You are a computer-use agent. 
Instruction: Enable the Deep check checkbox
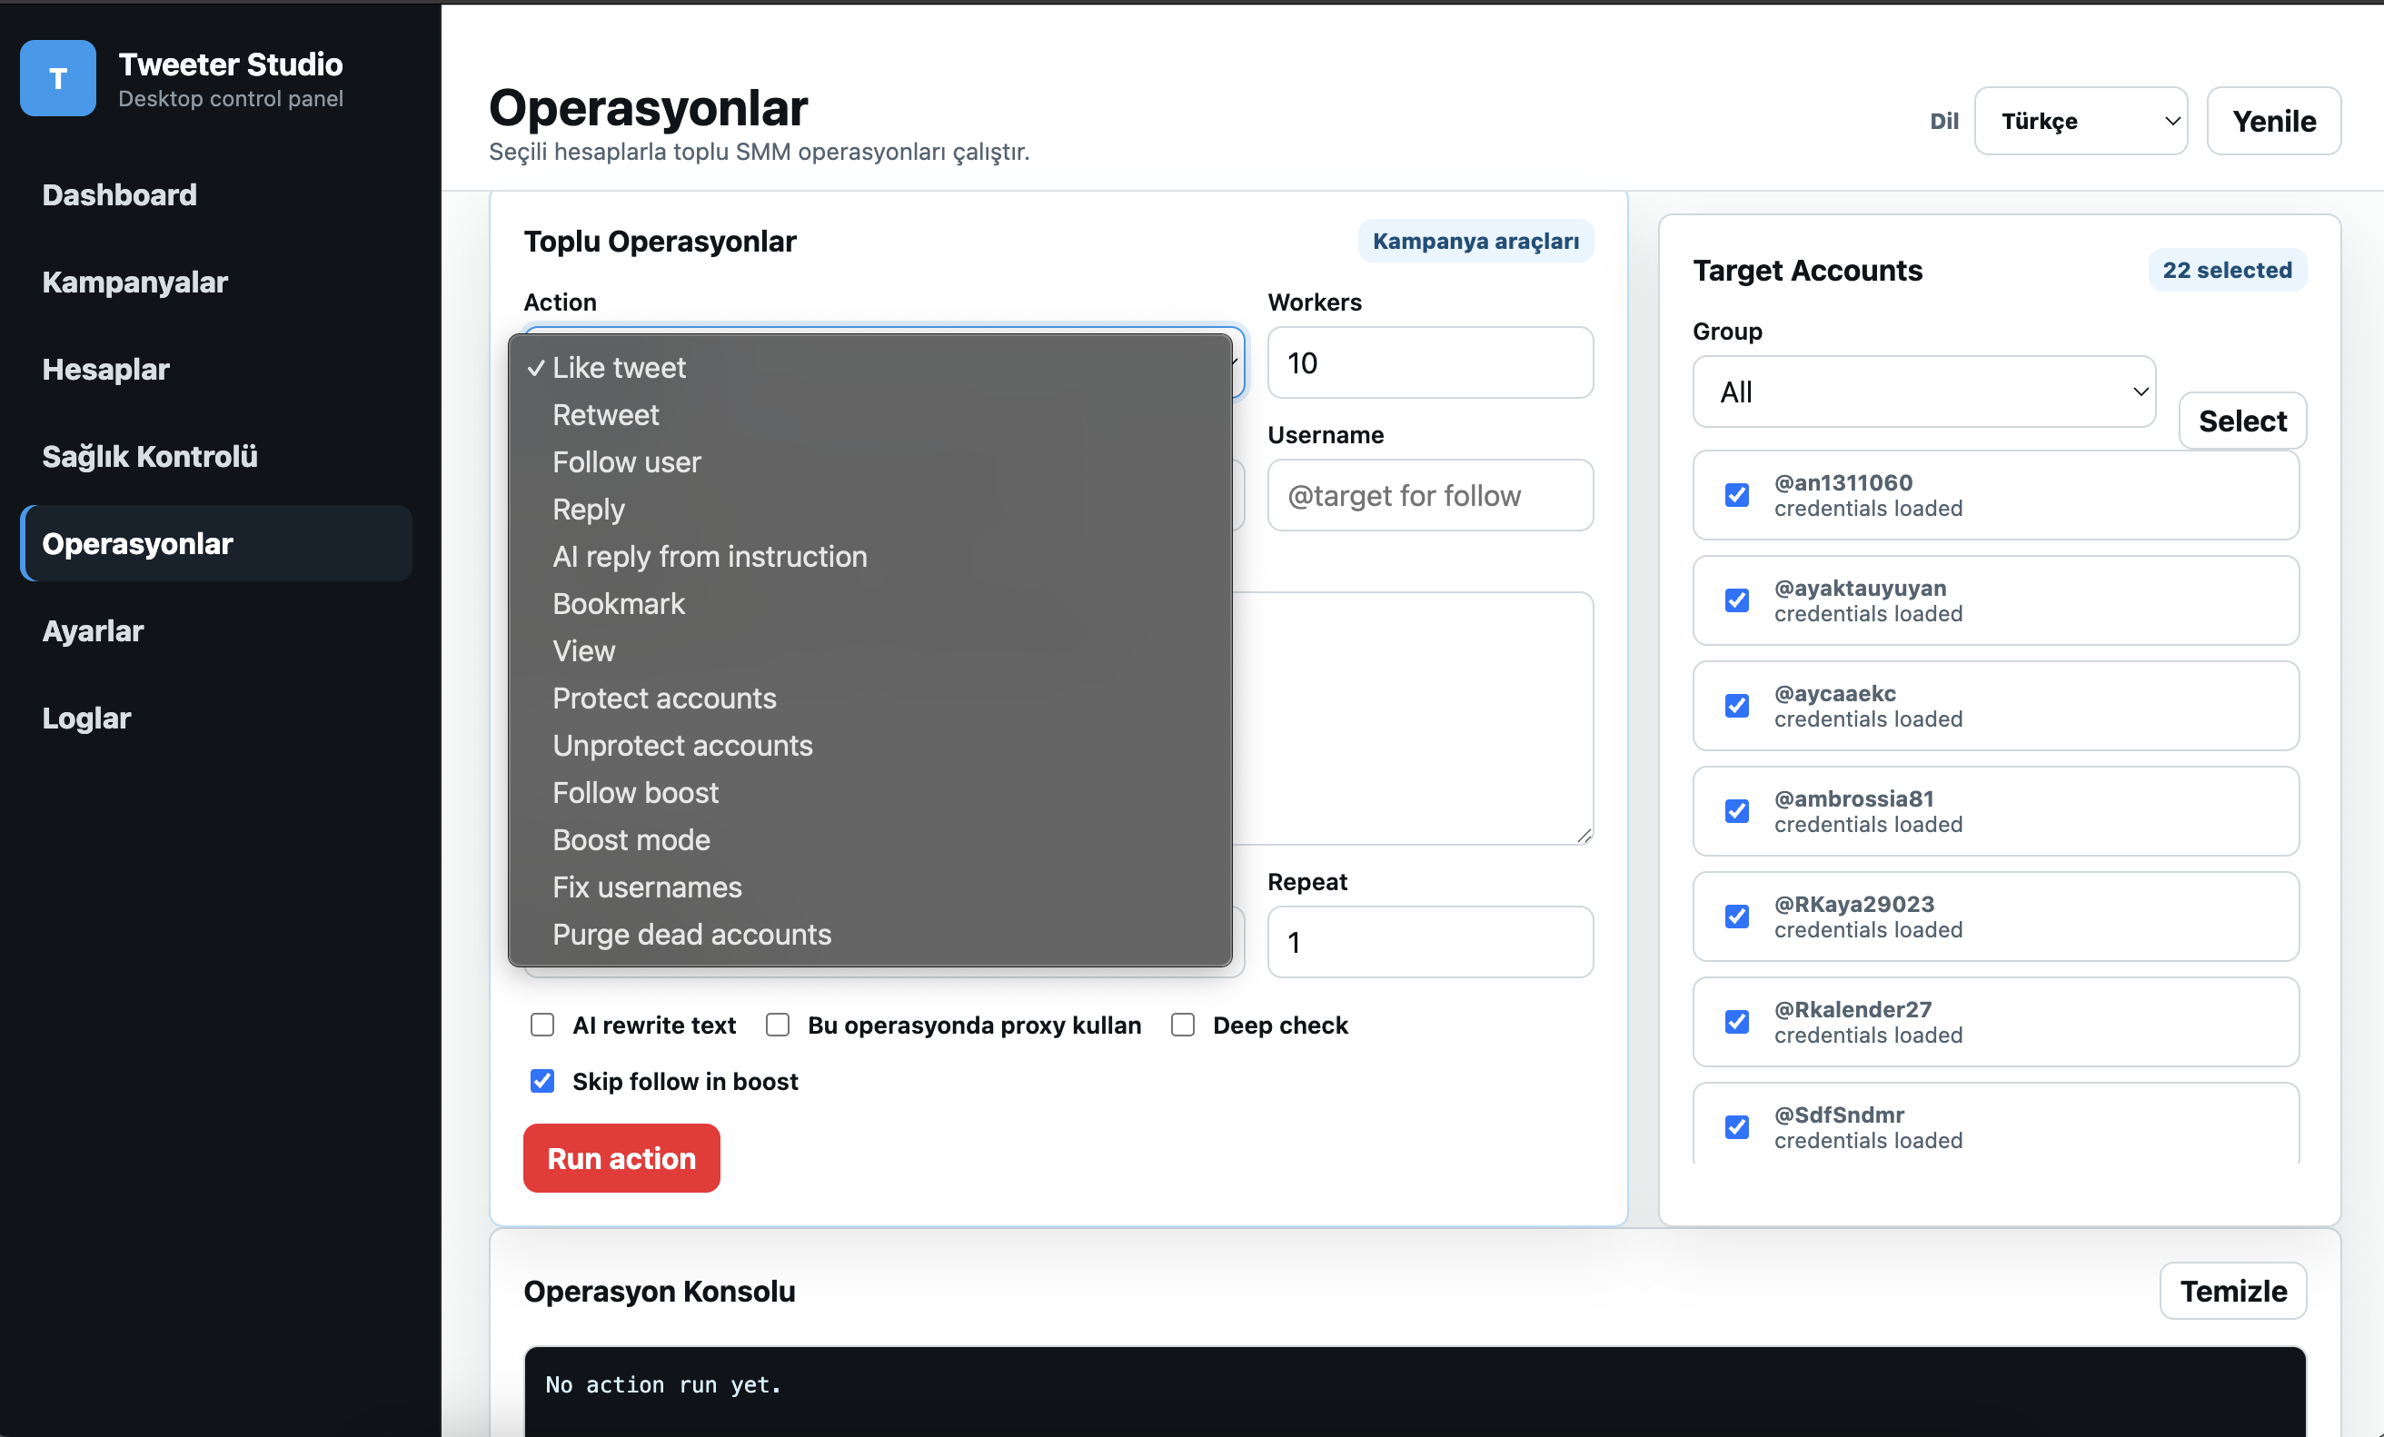click(1183, 1025)
